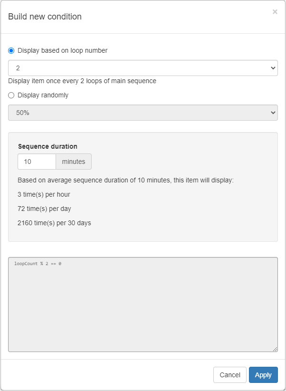Click the Sequence duration heading
286x391 pixels.
click(48, 146)
